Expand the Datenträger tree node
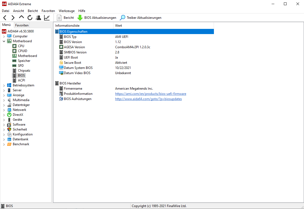 [4, 105]
